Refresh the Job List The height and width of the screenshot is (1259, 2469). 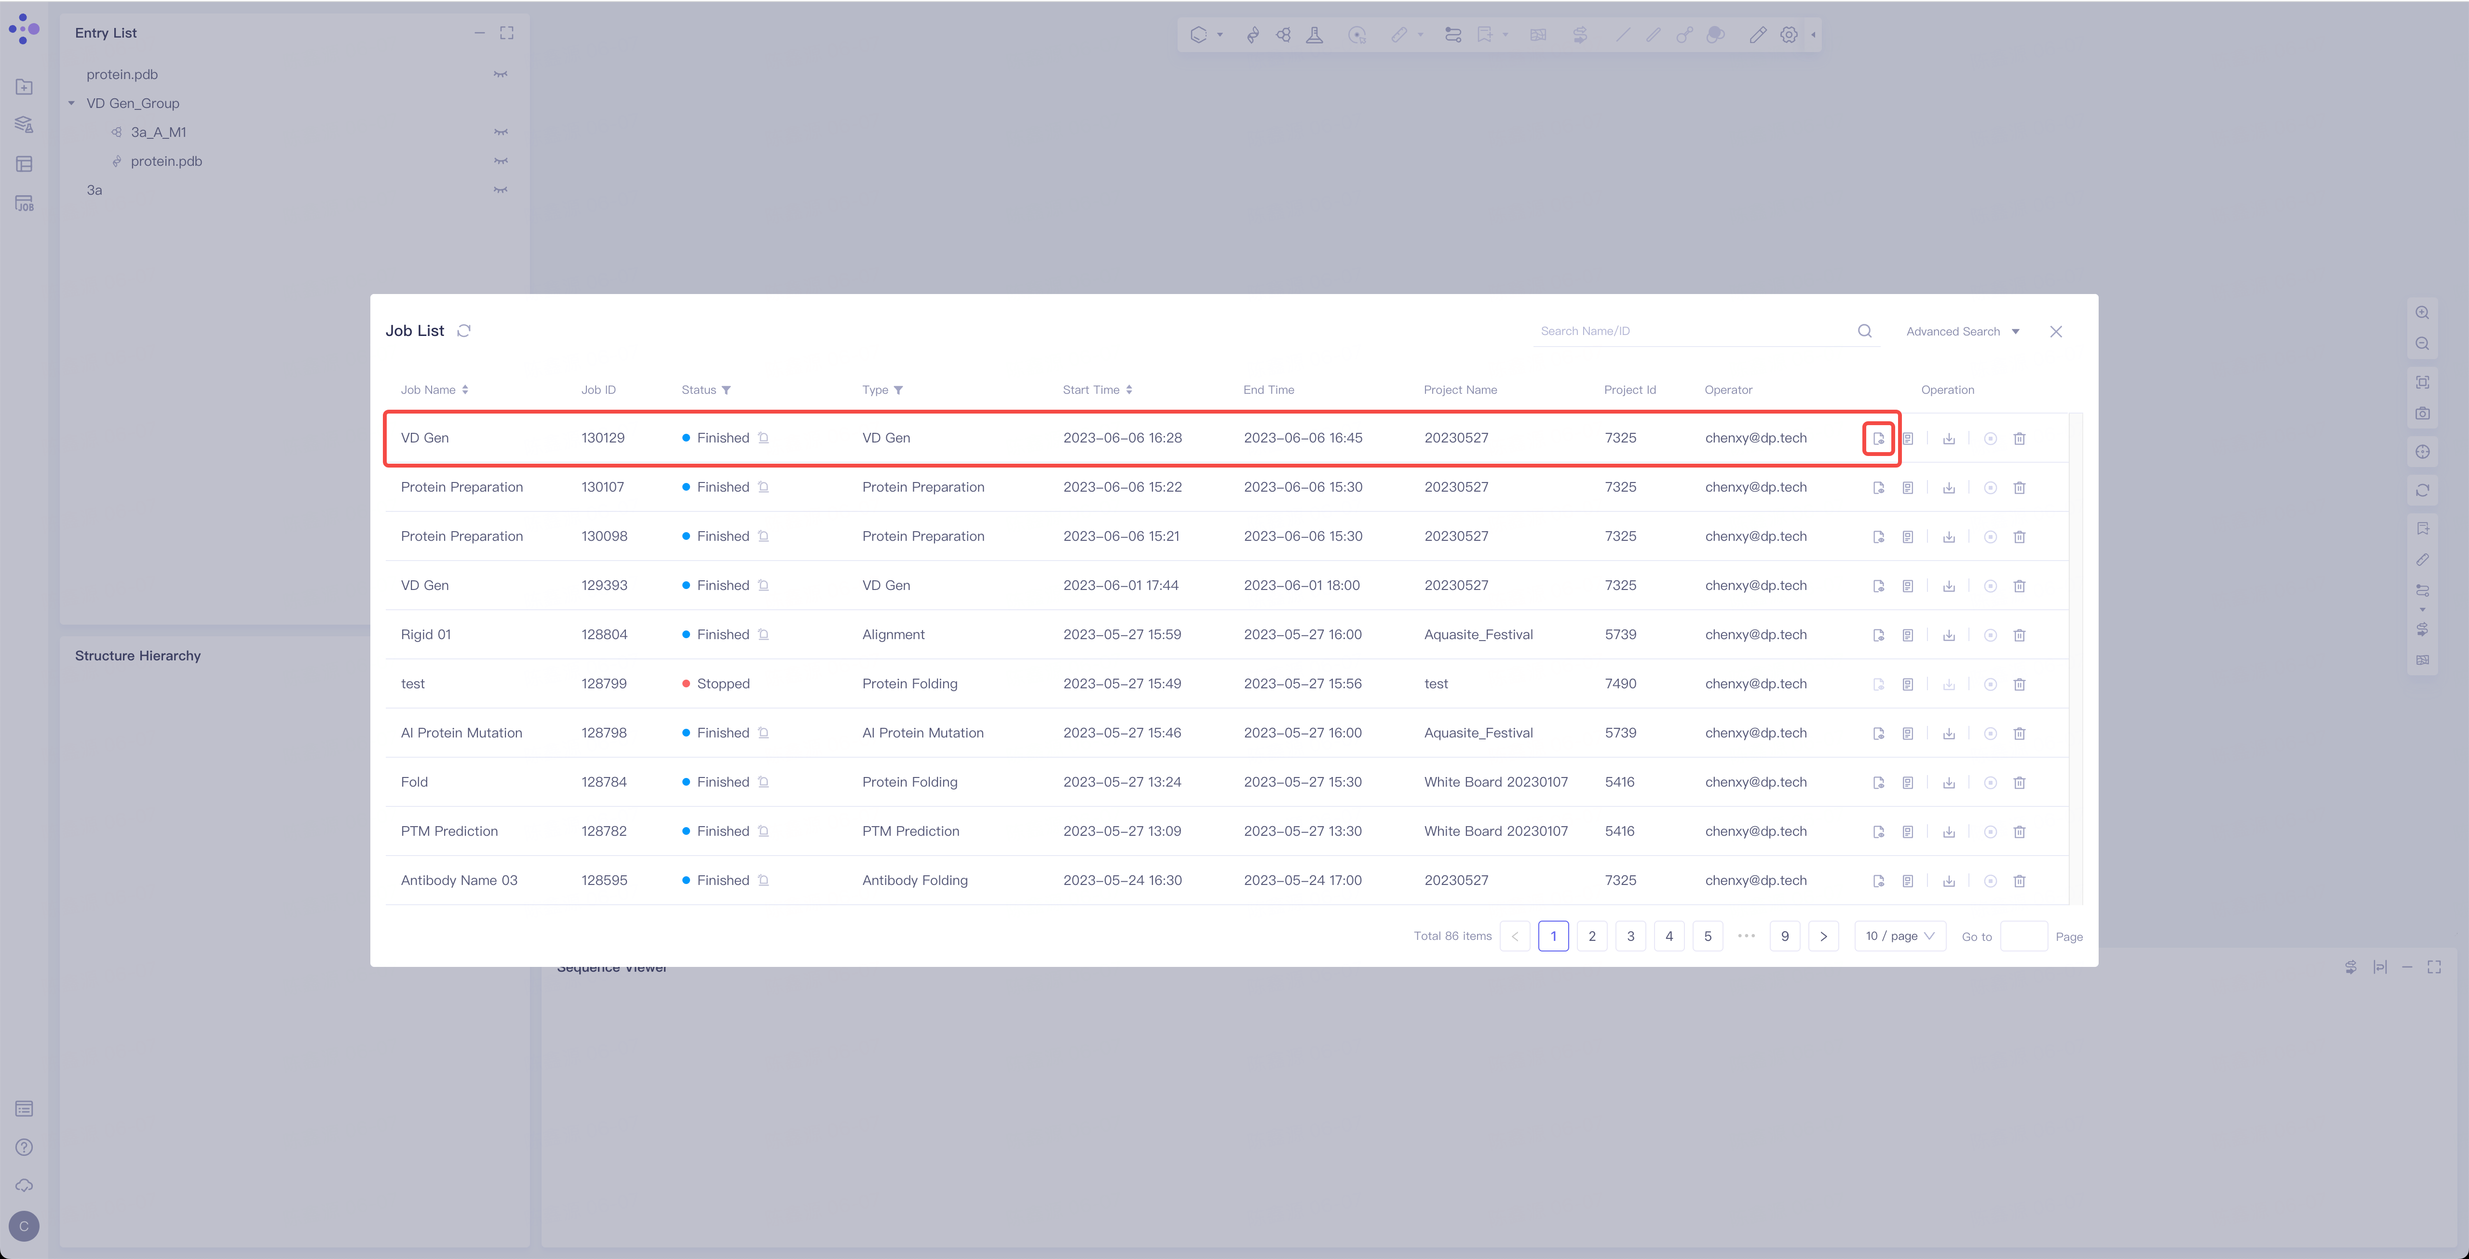pyautogui.click(x=464, y=331)
